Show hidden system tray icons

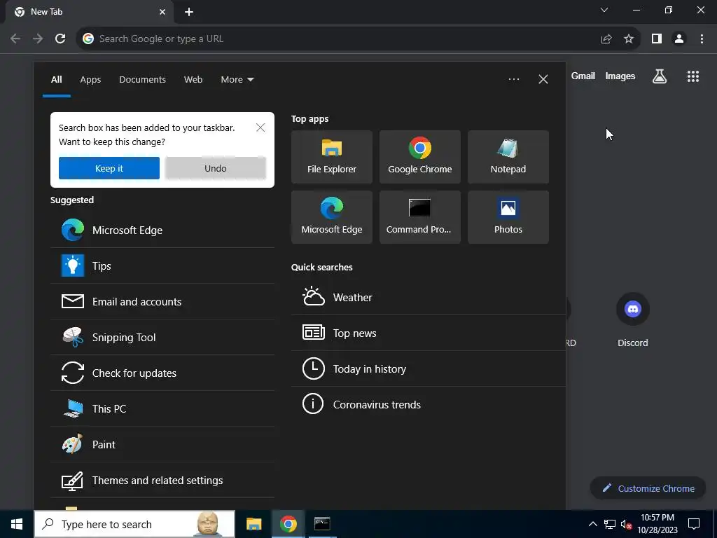[x=592, y=524]
